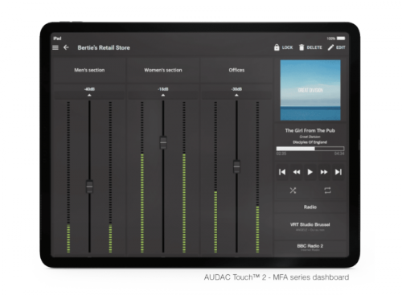402x295 pixels.
Task: Click the Delete trash icon
Action: (x=301, y=47)
